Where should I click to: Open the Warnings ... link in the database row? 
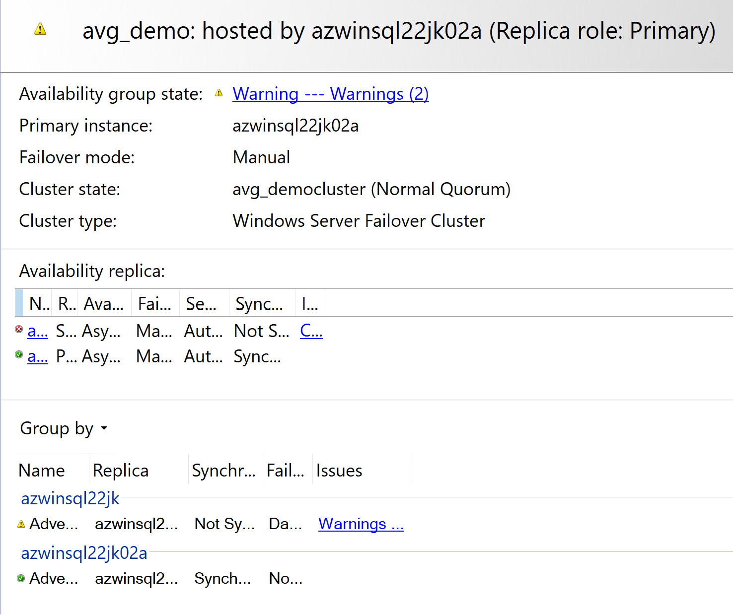pos(361,524)
